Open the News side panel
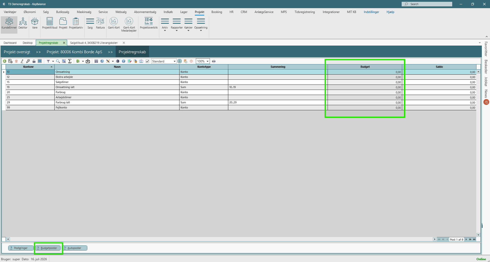Viewport: 490px width, 262px height. click(x=486, y=94)
